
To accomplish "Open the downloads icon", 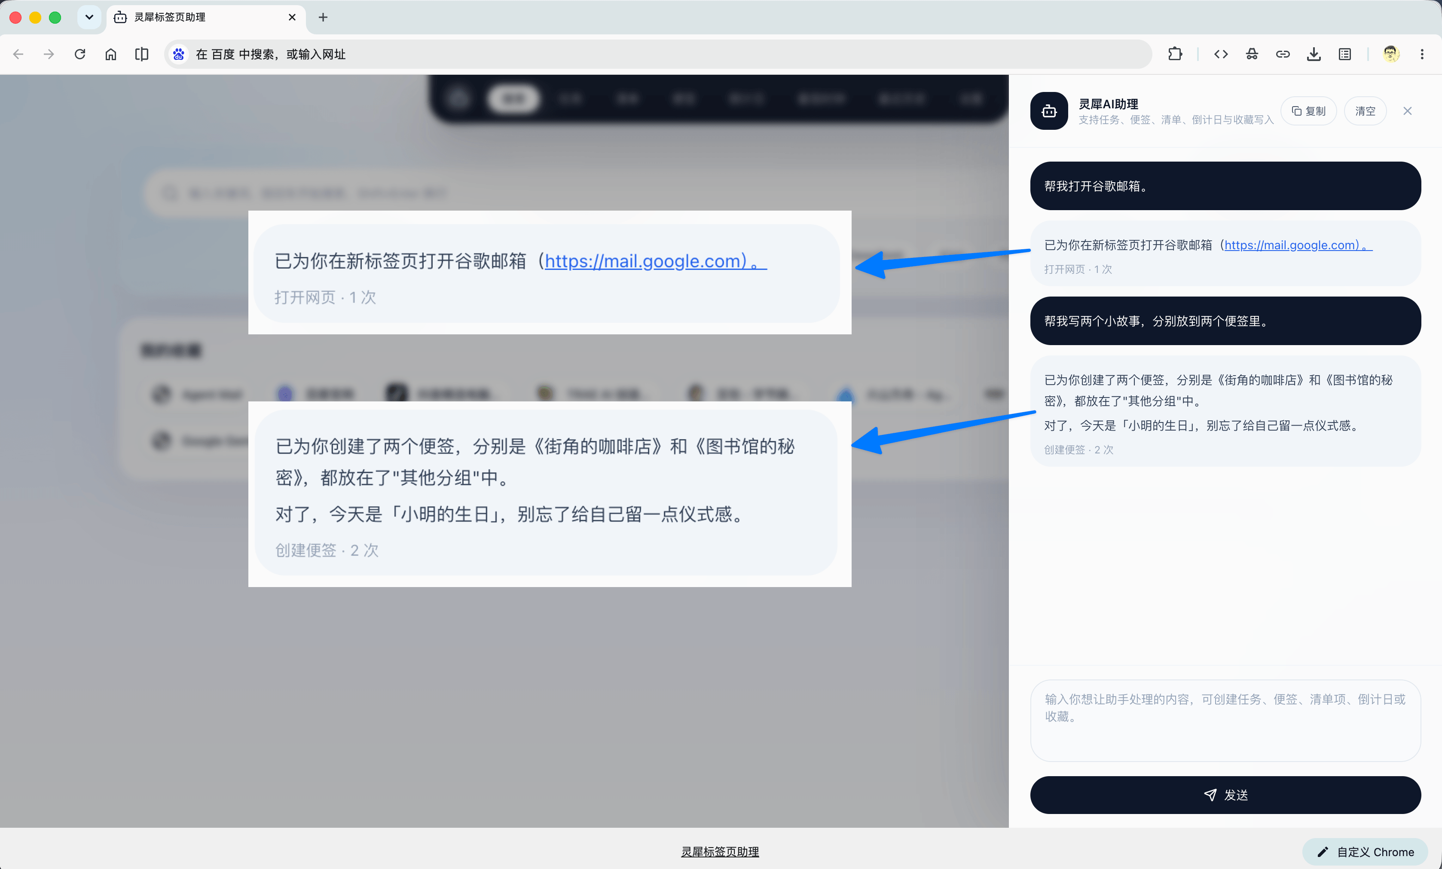I will click(x=1314, y=55).
